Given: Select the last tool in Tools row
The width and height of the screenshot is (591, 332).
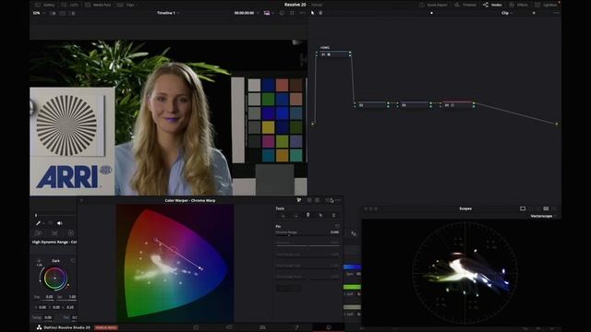Looking at the screenshot, I should [x=333, y=215].
